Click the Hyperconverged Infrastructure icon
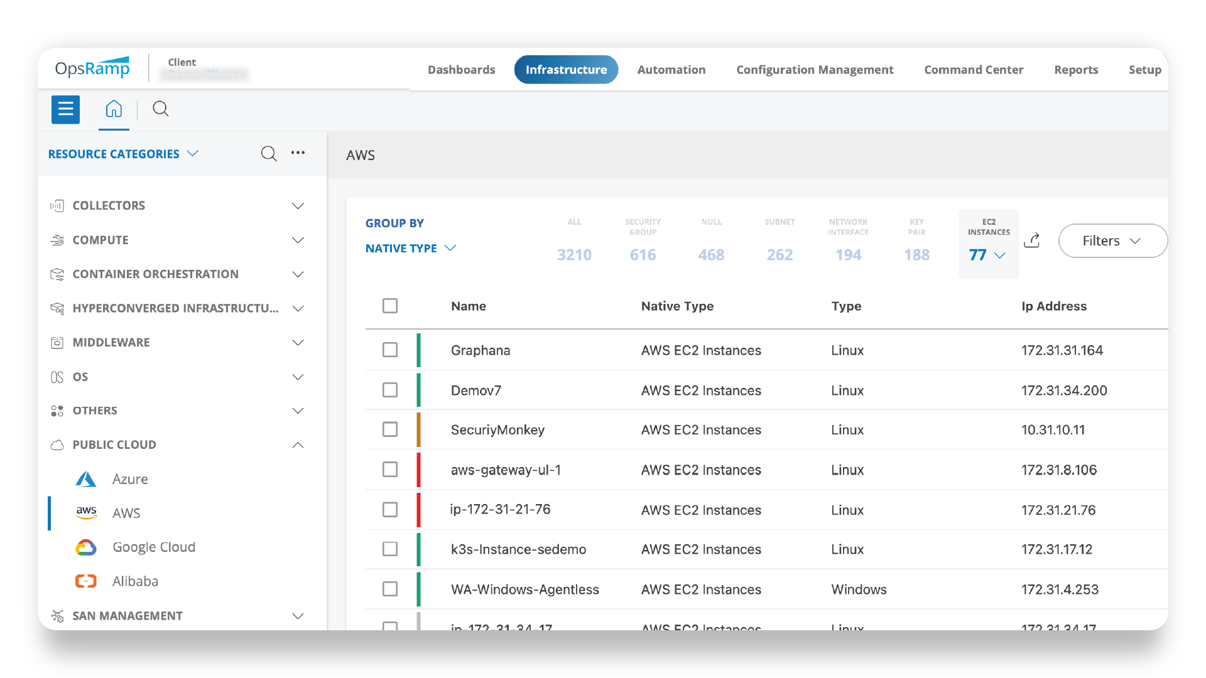Screen dimensions: 1206x678 (57, 308)
